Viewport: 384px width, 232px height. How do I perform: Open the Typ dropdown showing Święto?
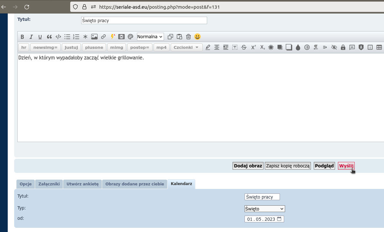click(265, 209)
